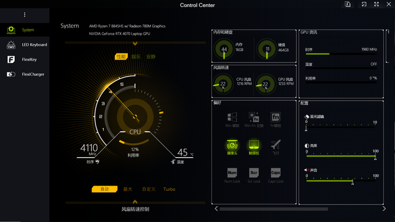Viewport: 395px width, 222px height.
Task: Adjust the volume (声音) slider handle
Action: tap(353, 182)
